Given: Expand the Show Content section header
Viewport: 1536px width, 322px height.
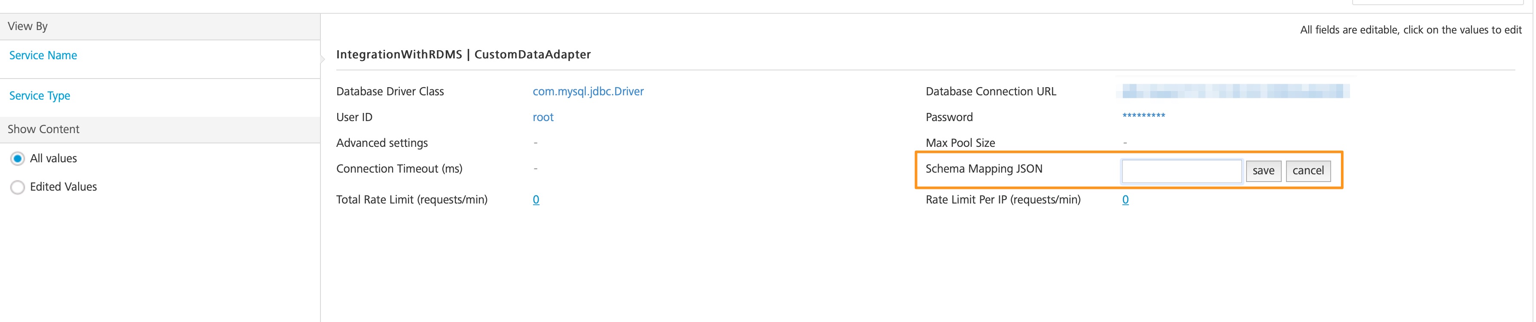Looking at the screenshot, I should point(43,129).
